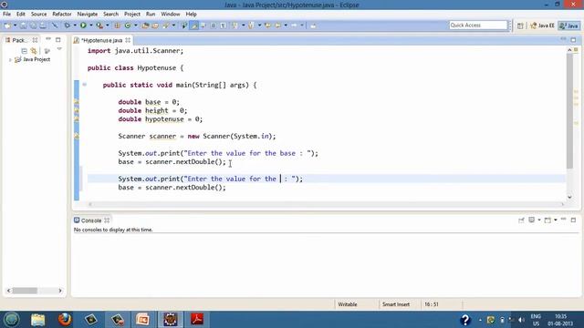The width and height of the screenshot is (584, 328).
Task: Close the Hypotenuse.java editor tab
Action: [x=128, y=40]
